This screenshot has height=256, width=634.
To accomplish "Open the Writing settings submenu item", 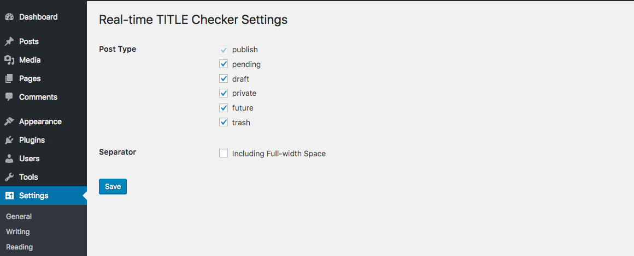I will (18, 231).
